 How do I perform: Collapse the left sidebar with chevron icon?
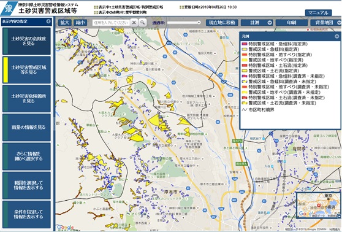coord(48,21)
